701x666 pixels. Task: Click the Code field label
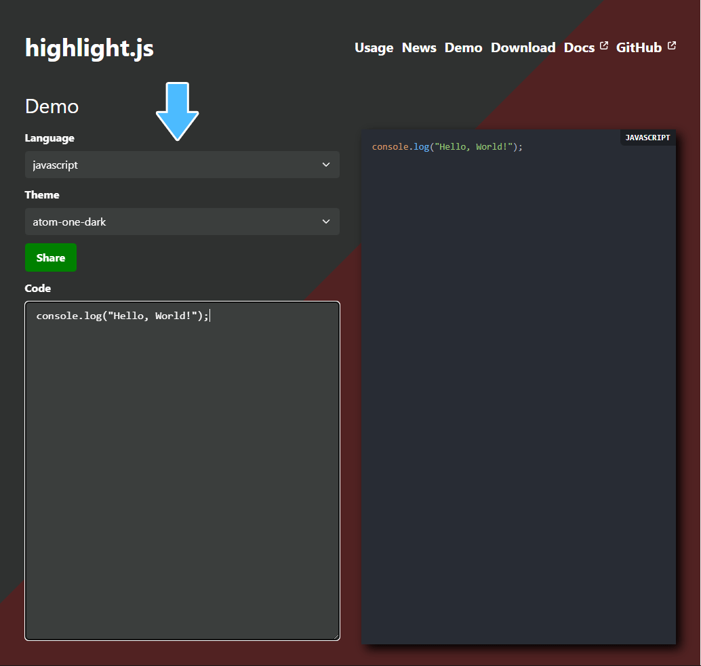coord(38,288)
